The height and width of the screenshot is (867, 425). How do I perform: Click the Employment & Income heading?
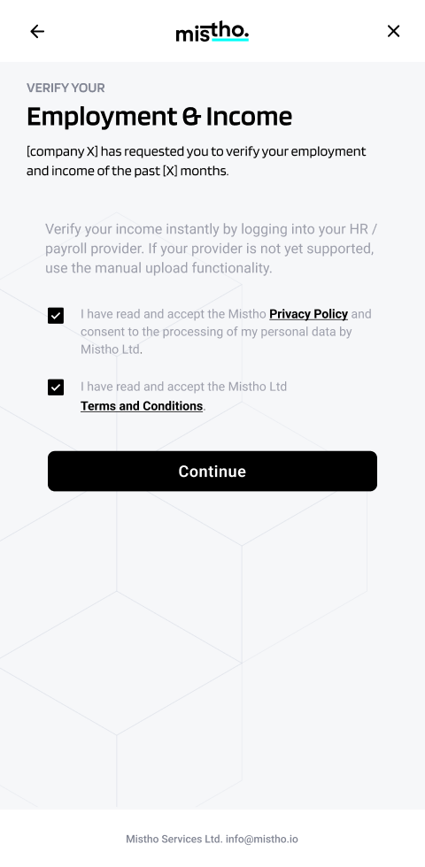point(159,117)
